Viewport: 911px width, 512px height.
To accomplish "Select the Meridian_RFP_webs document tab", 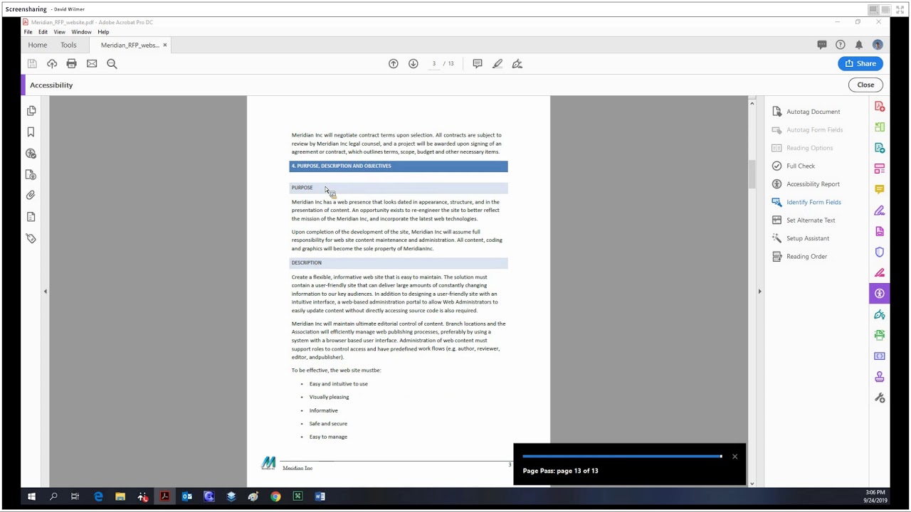I will point(130,45).
